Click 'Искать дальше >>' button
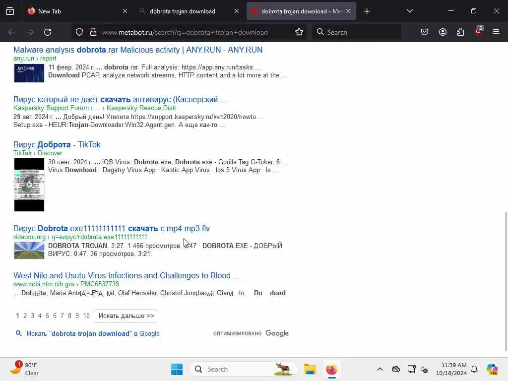Screen dimensions: 508x381 pos(126,316)
